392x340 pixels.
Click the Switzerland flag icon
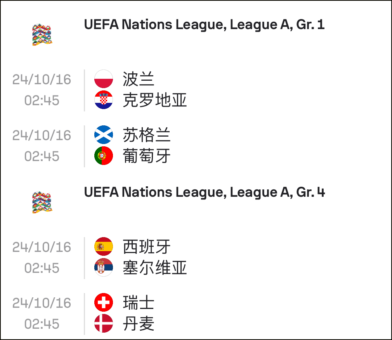tap(104, 302)
